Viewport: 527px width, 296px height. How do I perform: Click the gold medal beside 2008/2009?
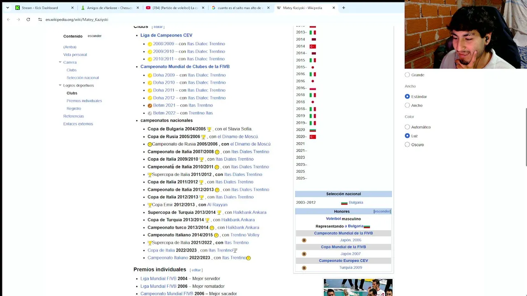tap(150, 44)
